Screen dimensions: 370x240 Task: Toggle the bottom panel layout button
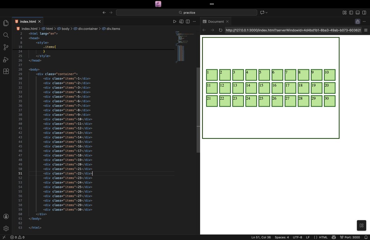[x=358, y=13]
